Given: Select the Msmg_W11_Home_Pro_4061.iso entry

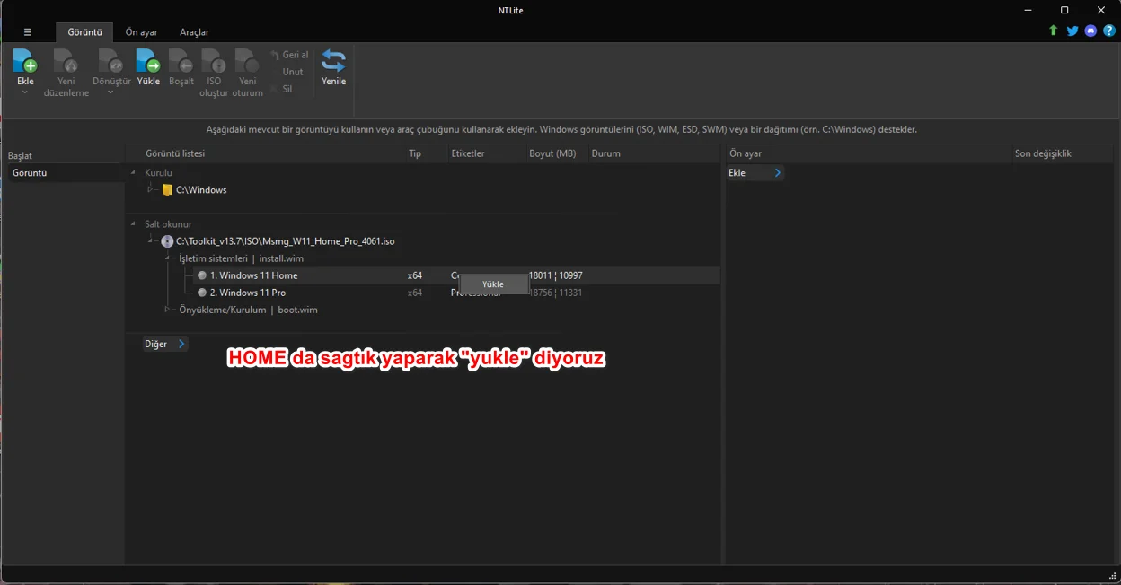Looking at the screenshot, I should point(286,241).
